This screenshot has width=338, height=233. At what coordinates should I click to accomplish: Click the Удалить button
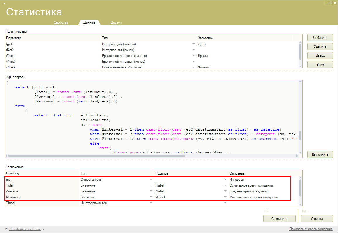(320, 46)
